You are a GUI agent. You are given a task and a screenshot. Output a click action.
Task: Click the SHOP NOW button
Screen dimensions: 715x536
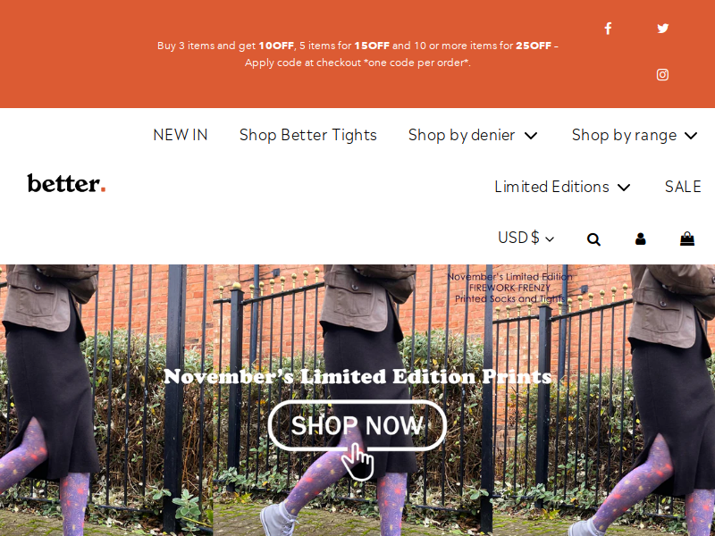[357, 426]
